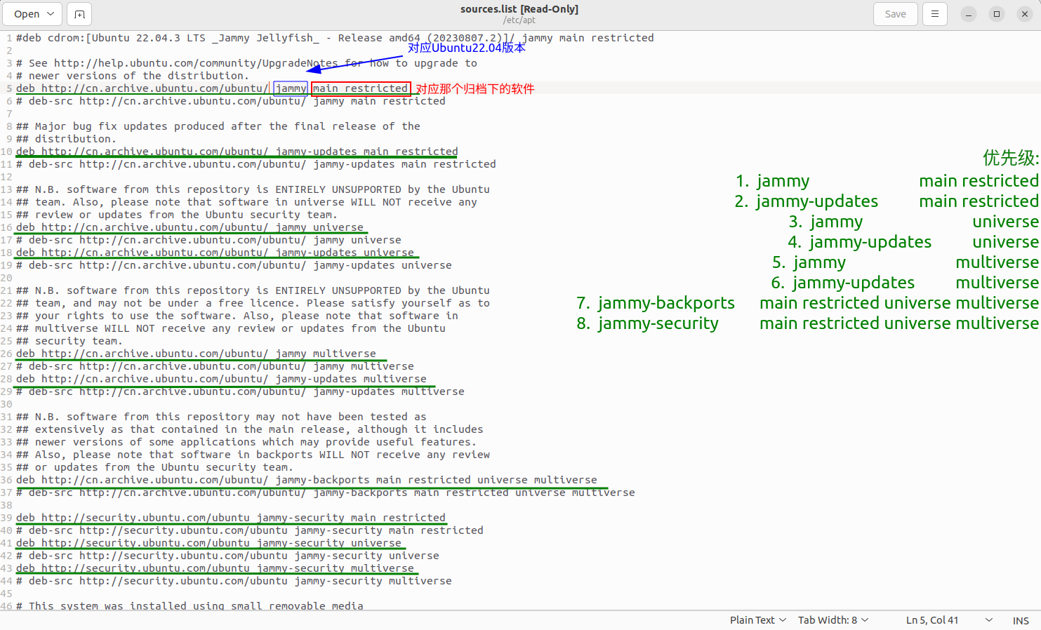The height and width of the screenshot is (630, 1041).
Task: Click the INS indicator in the status bar
Action: pyautogui.click(x=1021, y=621)
